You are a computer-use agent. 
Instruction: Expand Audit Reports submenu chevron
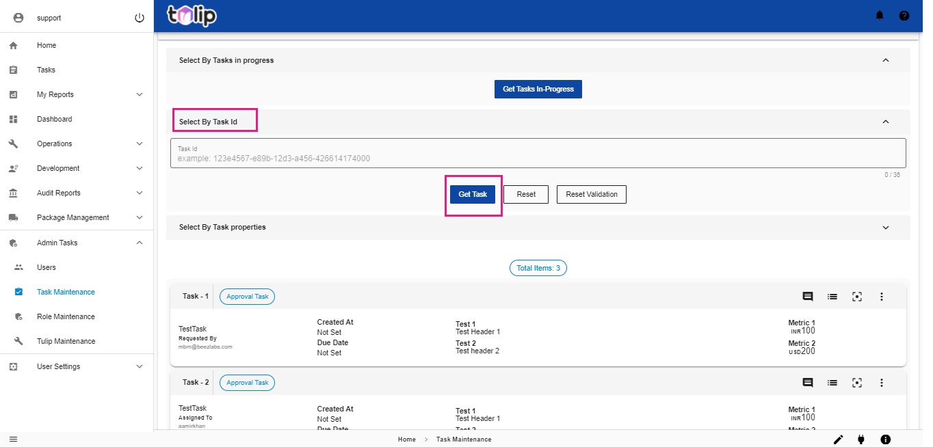(x=140, y=193)
